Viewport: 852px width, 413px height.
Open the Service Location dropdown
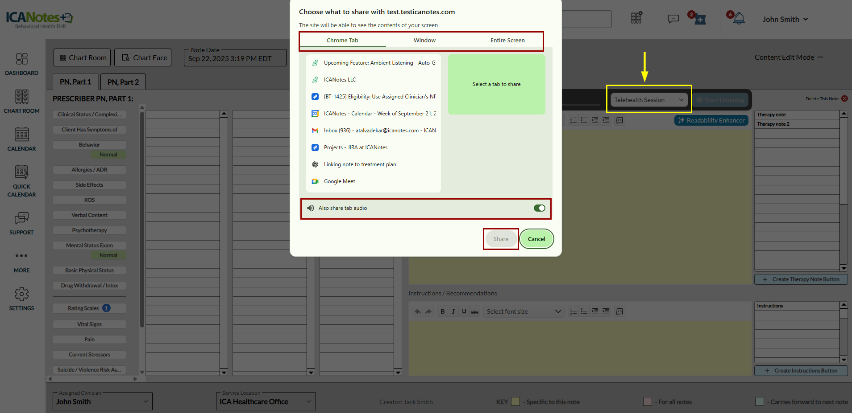266,401
